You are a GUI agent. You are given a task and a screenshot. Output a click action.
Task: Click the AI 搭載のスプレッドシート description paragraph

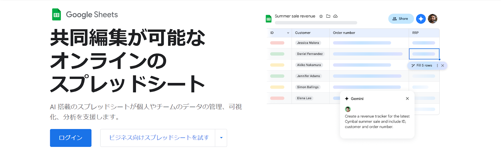click(x=146, y=112)
